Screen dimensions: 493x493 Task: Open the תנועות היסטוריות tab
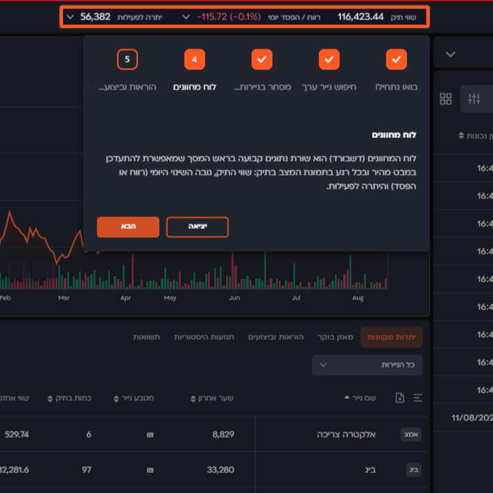(x=204, y=337)
